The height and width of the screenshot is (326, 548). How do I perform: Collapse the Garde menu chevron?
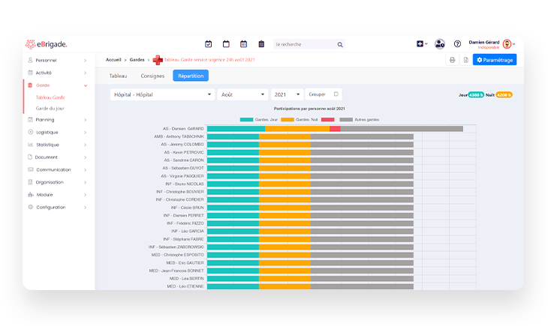(x=86, y=85)
